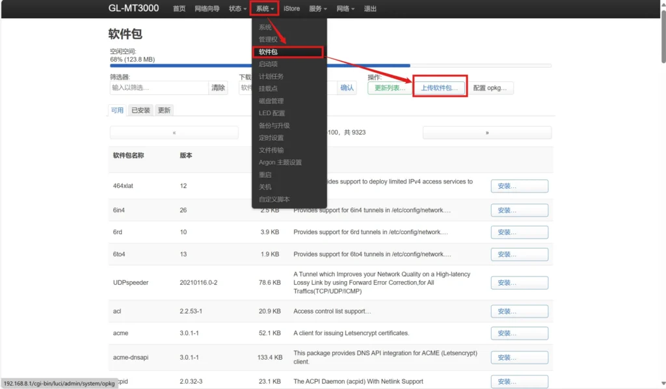Click the 上传软件包 button
The height and width of the screenshot is (389, 666).
[x=440, y=88]
